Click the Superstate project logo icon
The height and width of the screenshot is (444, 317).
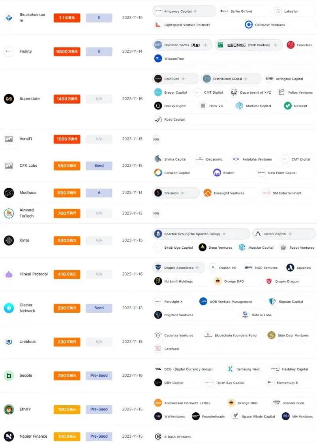pyautogui.click(x=9, y=99)
